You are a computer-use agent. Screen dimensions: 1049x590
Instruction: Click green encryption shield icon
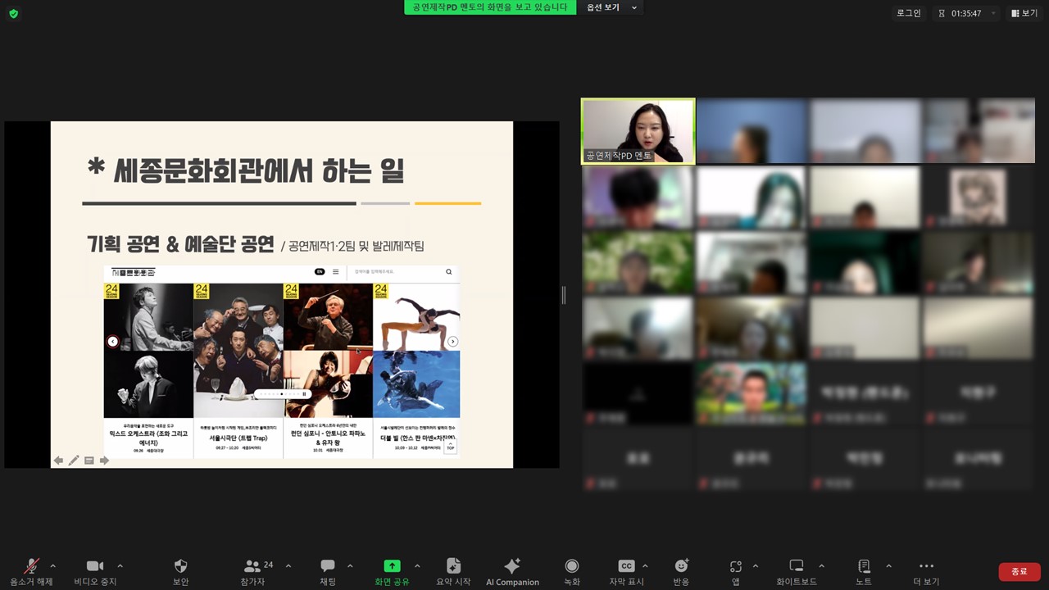(13, 13)
